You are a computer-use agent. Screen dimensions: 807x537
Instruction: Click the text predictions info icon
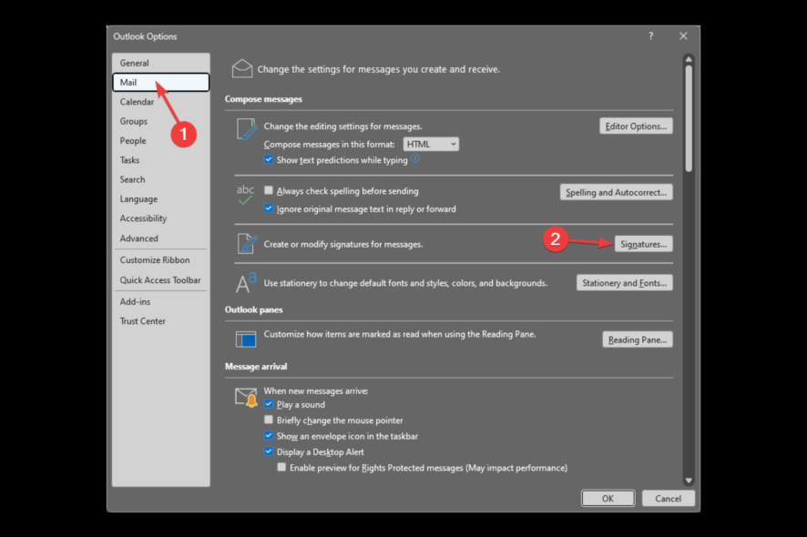pos(415,158)
